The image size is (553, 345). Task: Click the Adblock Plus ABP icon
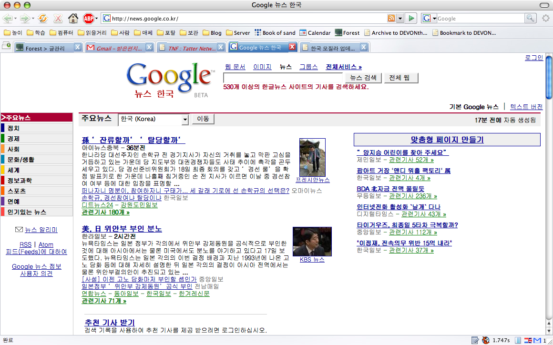coord(88,18)
